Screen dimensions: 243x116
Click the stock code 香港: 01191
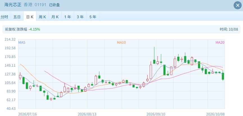point(35,5)
